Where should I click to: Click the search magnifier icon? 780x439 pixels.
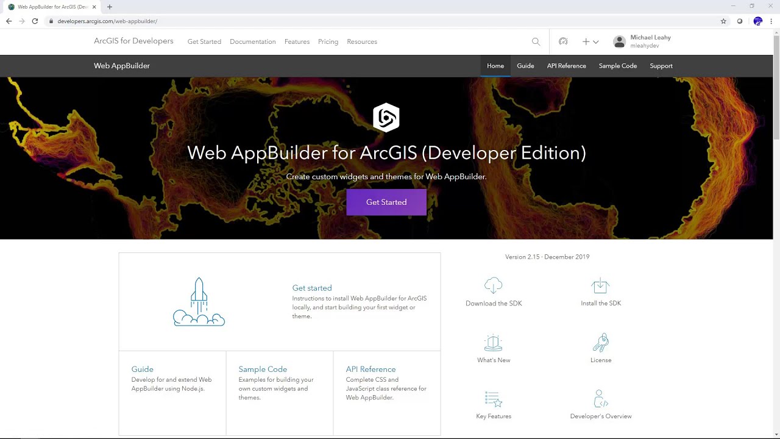(536, 41)
